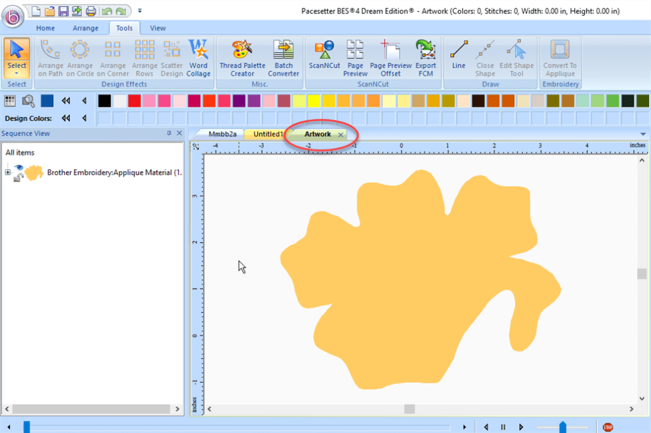Switch to the Arrange ribbon tab
The height and width of the screenshot is (433, 651).
click(x=85, y=28)
